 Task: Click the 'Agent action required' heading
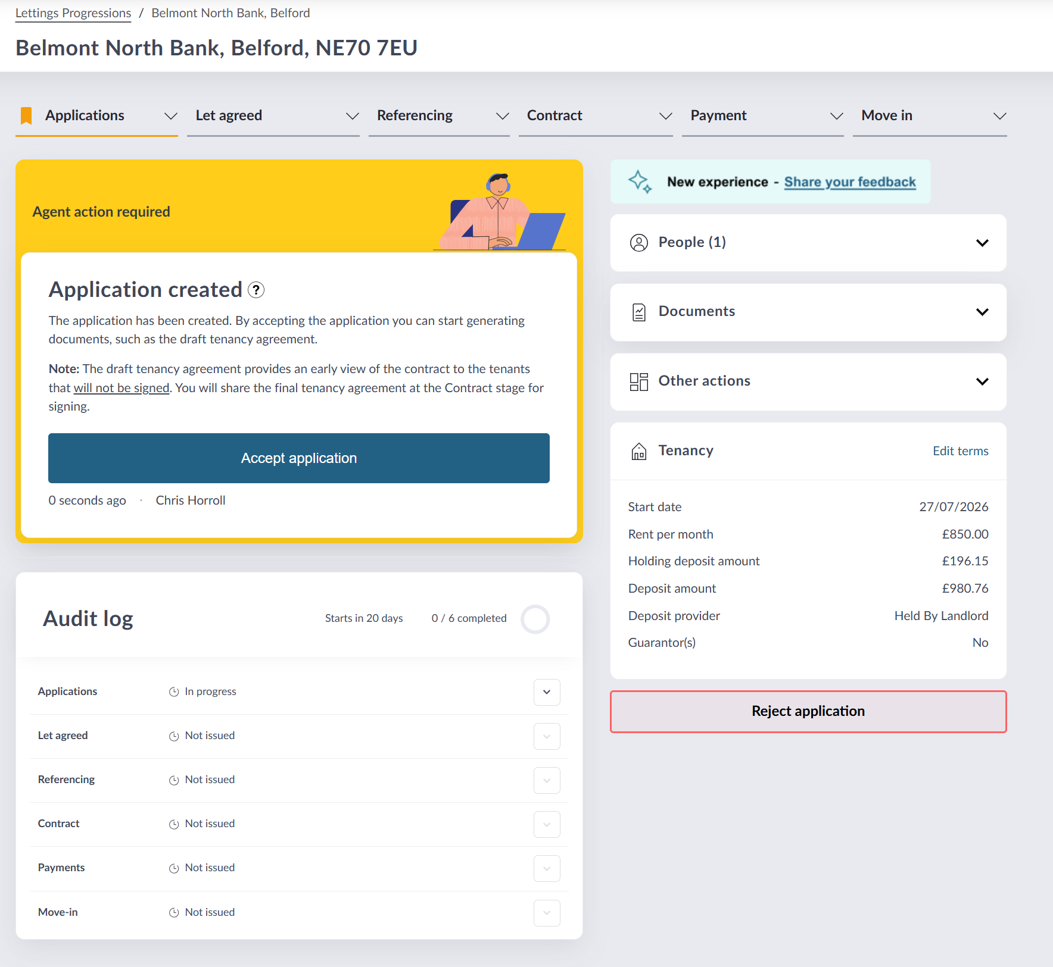click(x=101, y=212)
